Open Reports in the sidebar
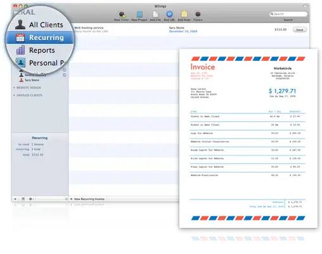 (39, 50)
